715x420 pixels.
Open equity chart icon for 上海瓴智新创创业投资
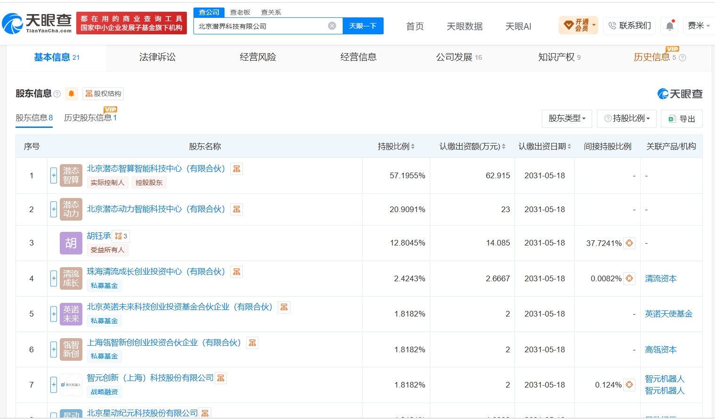[x=252, y=343]
